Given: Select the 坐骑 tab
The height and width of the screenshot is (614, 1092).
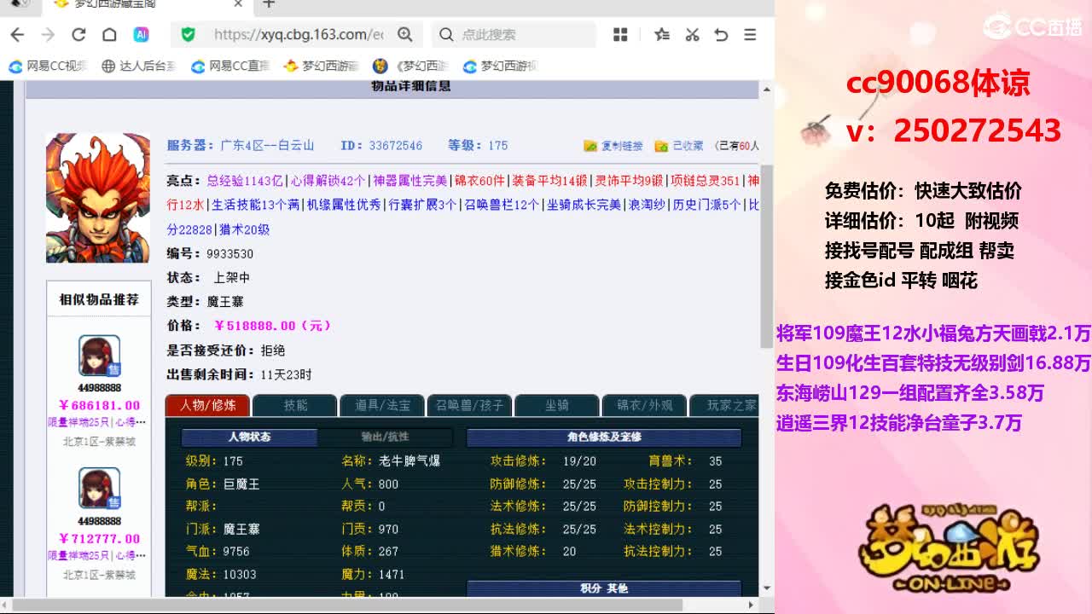Looking at the screenshot, I should (556, 406).
